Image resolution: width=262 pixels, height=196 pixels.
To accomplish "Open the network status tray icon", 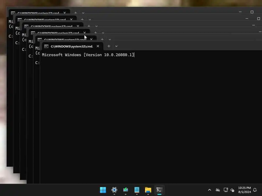I will click(x=226, y=190).
